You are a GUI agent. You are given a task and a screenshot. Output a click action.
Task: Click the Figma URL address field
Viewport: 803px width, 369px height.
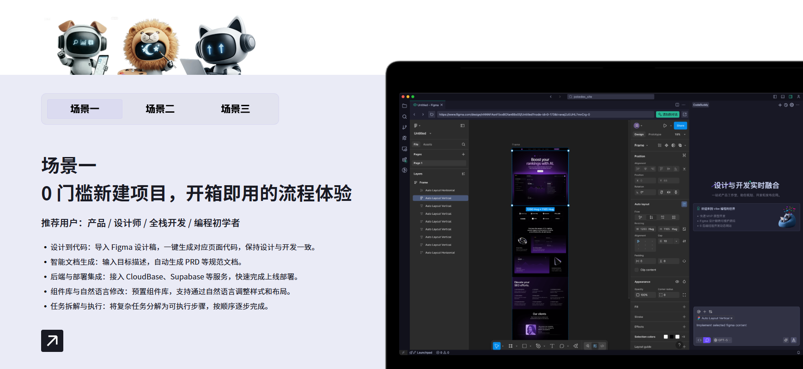[x=545, y=115]
